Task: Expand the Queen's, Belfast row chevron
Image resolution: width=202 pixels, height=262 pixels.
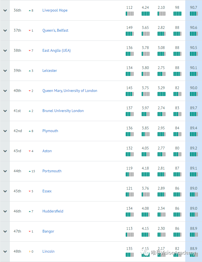Action: pyautogui.click(x=5, y=30)
